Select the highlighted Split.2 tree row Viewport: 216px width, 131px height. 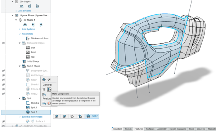[x=26, y=112]
